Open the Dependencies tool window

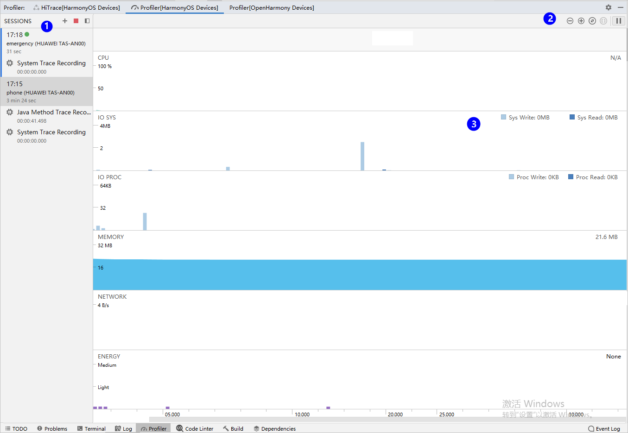tap(274, 429)
